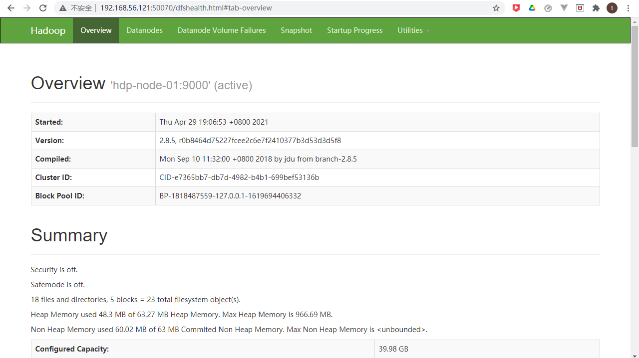Click the 'Summary' section heading
639x358 pixels.
[69, 235]
